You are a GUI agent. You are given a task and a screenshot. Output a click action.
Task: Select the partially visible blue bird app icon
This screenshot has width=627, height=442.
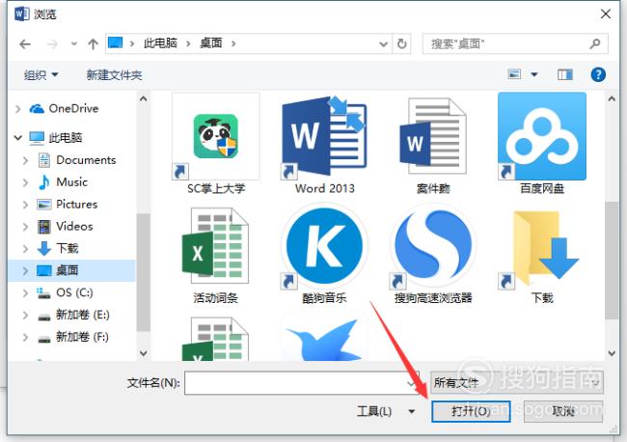pyautogui.click(x=324, y=339)
